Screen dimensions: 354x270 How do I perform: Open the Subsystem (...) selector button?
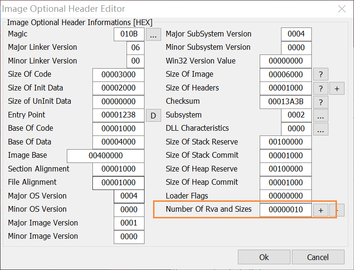(320, 116)
